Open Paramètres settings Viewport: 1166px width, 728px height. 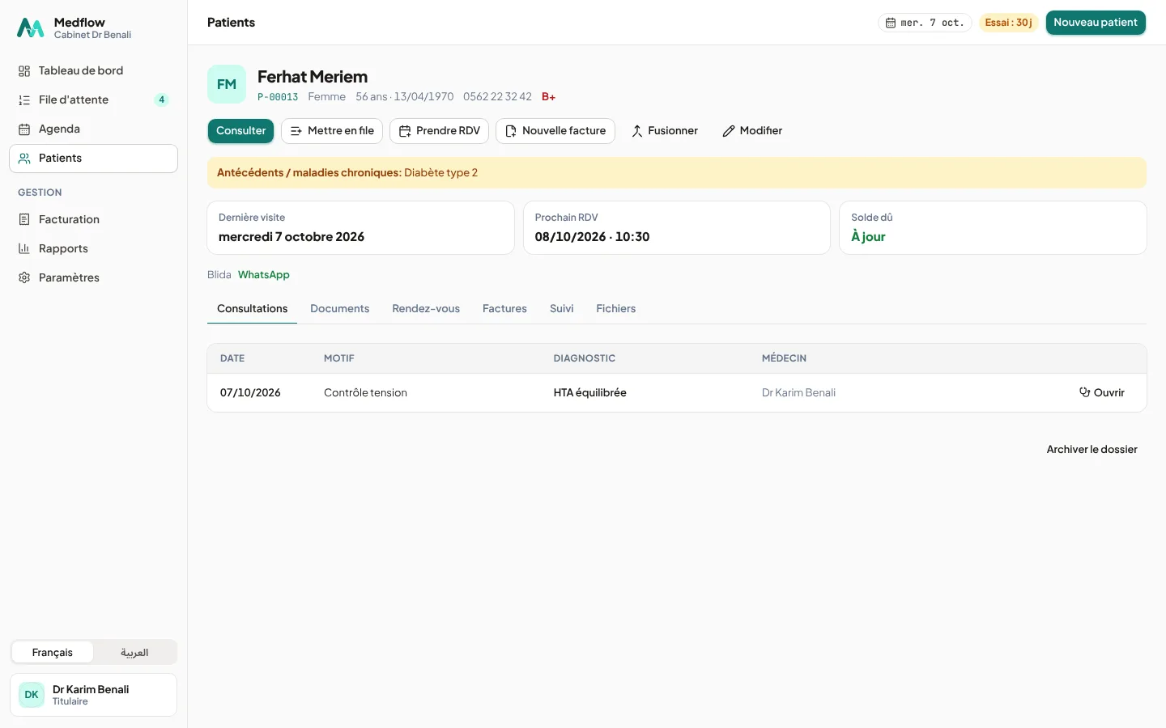(x=93, y=278)
